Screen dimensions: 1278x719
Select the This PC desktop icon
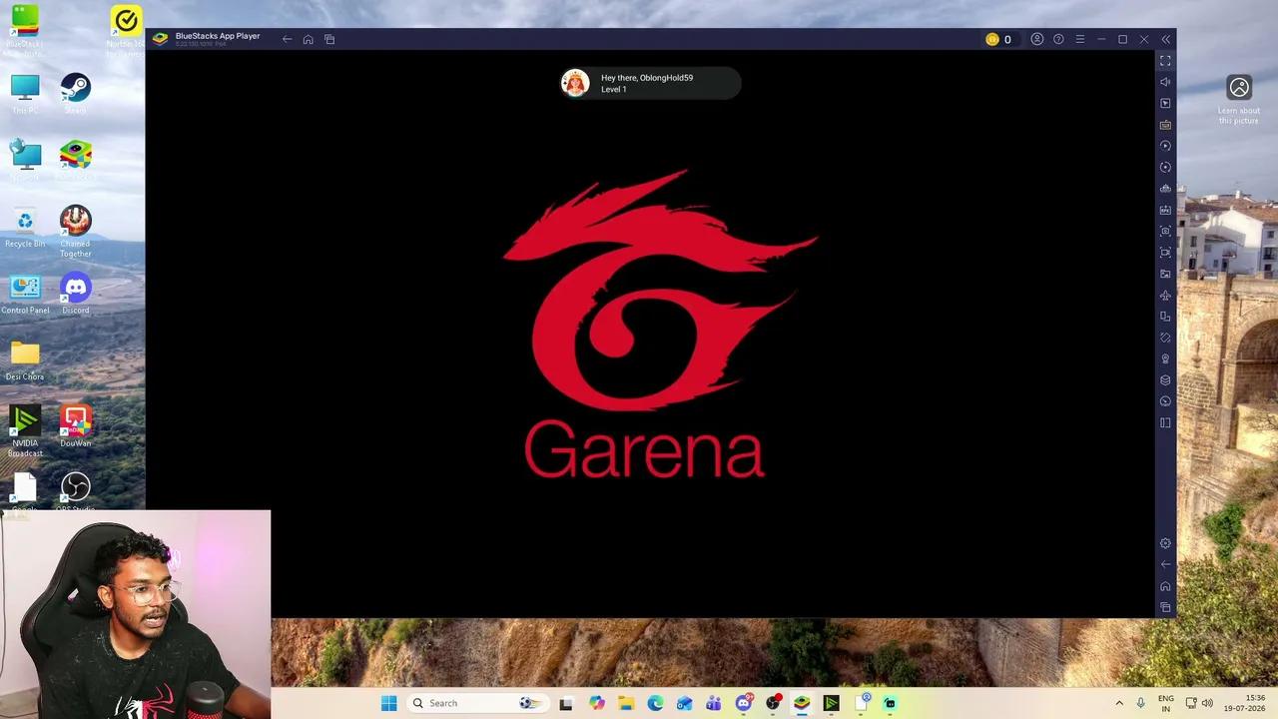click(x=25, y=95)
